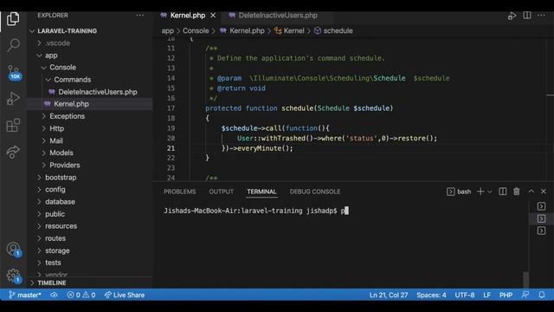554x312 pixels.
Task: Change indentation via Spaces: 4
Action: point(431,295)
